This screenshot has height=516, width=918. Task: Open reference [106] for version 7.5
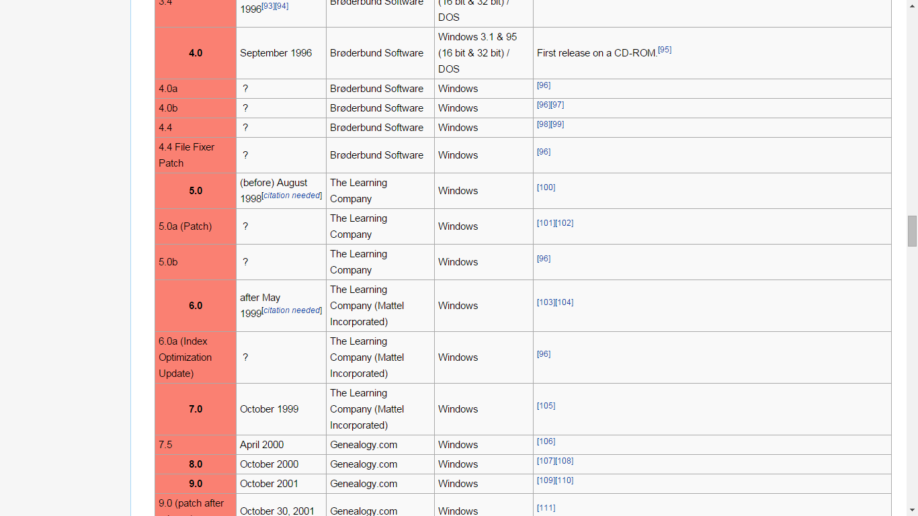(546, 441)
